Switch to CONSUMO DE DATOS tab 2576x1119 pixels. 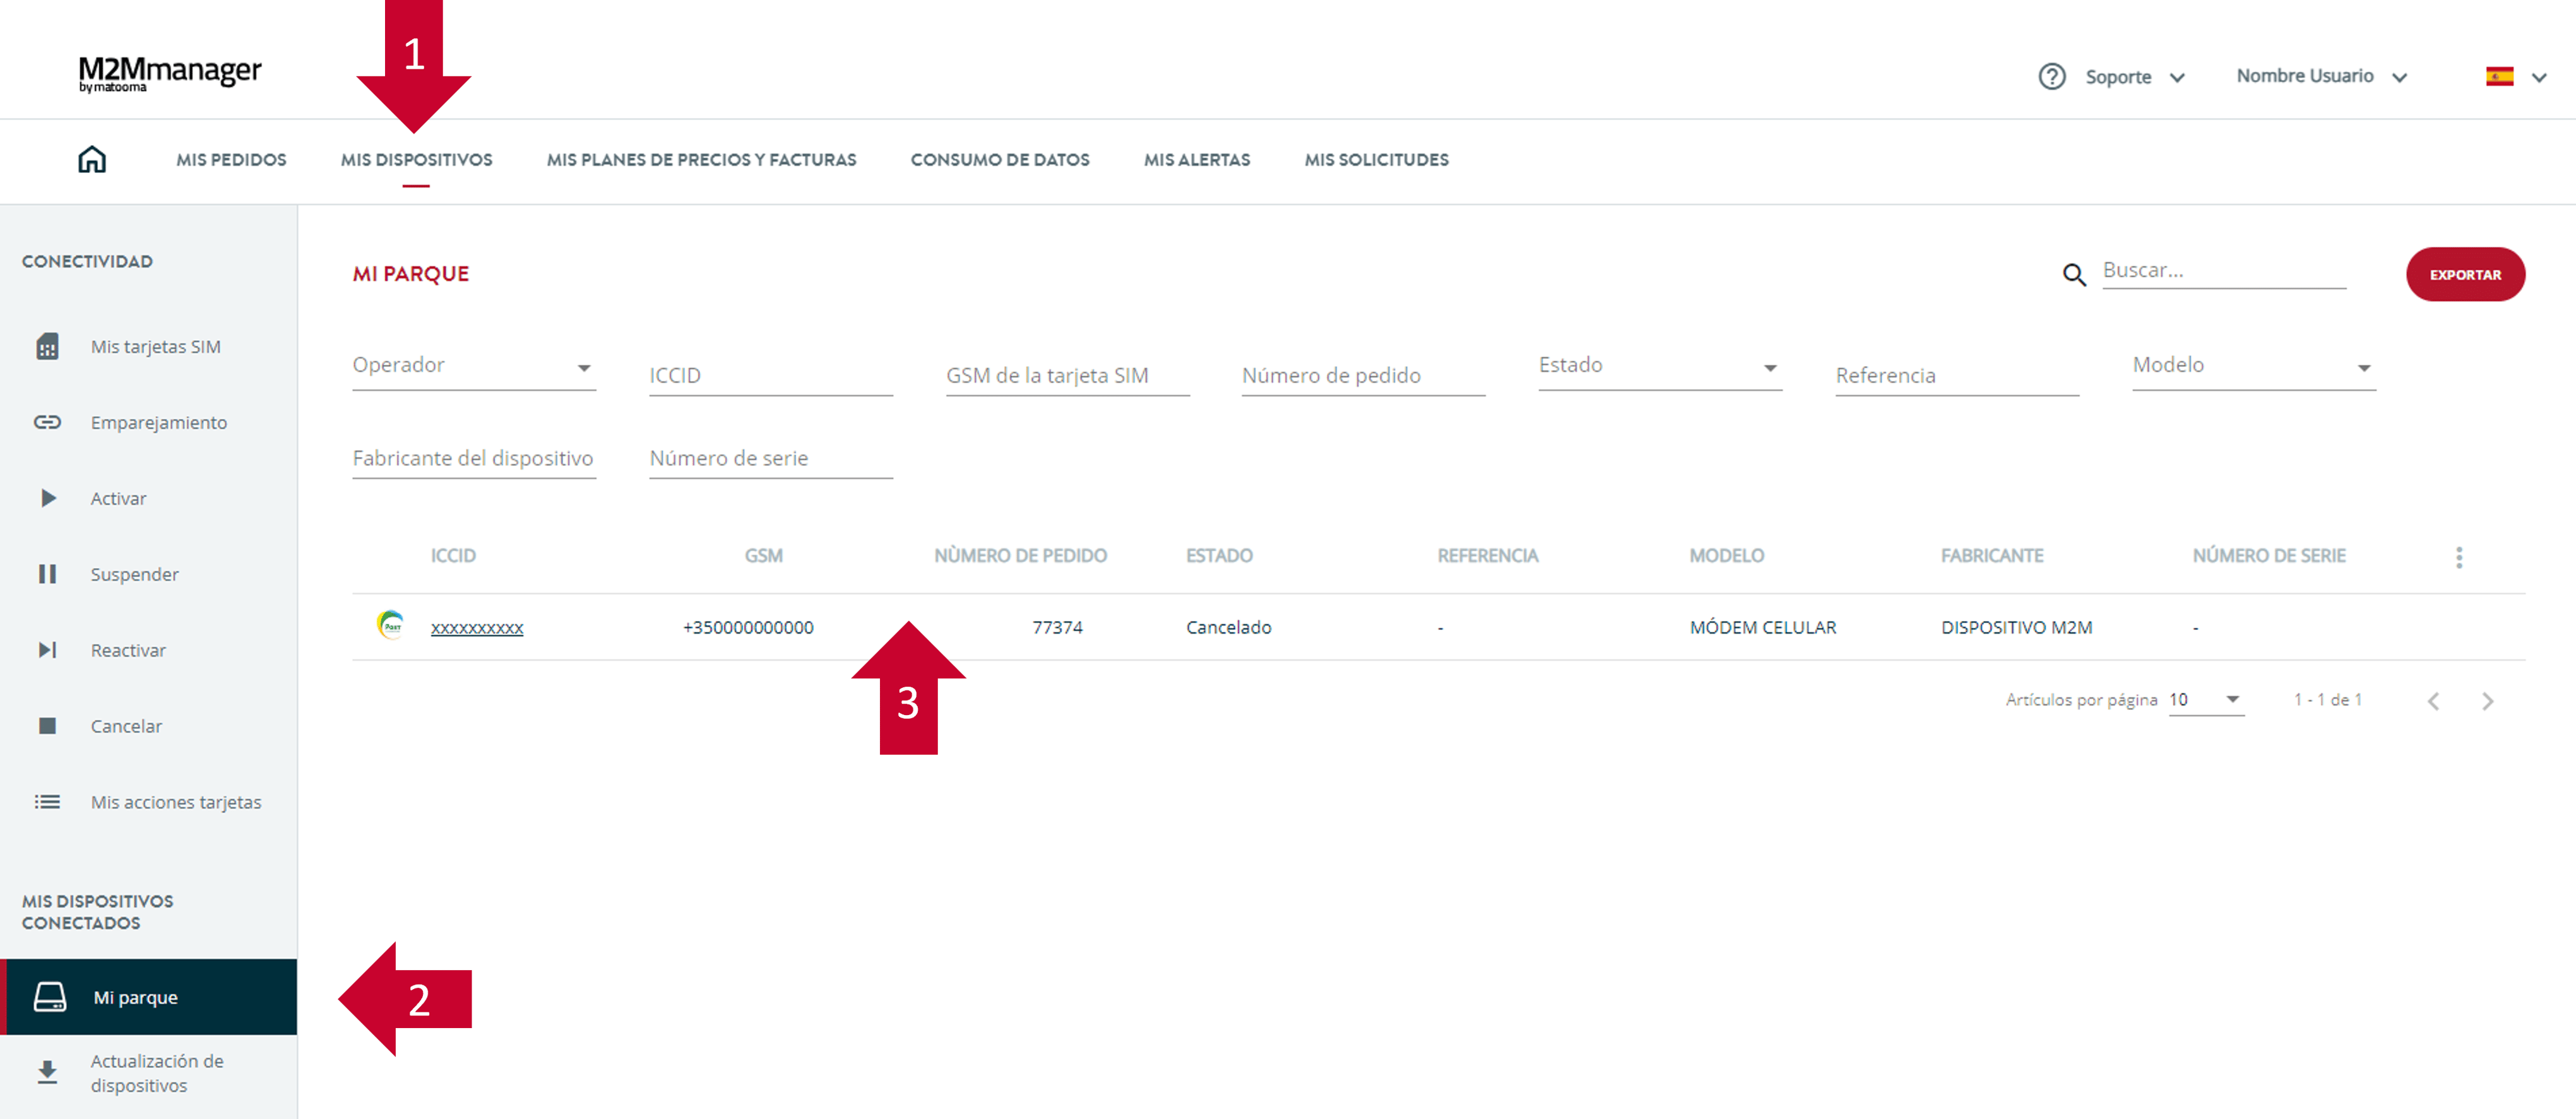(1000, 160)
